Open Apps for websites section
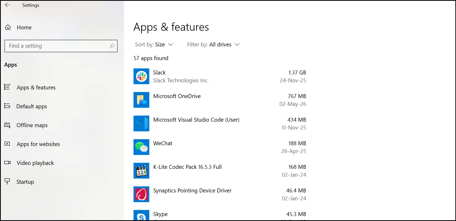 [x=38, y=144]
